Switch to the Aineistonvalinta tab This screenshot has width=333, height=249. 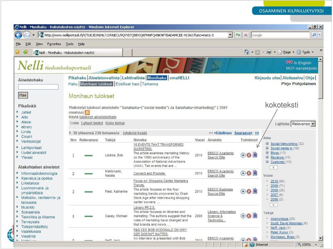[104, 78]
